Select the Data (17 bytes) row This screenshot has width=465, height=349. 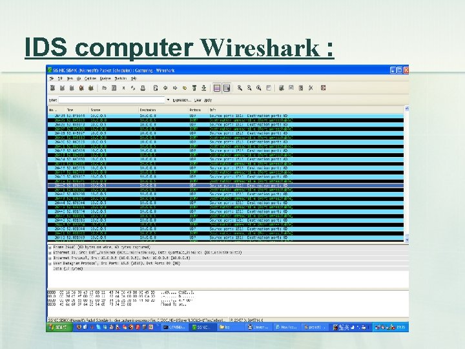(228, 269)
